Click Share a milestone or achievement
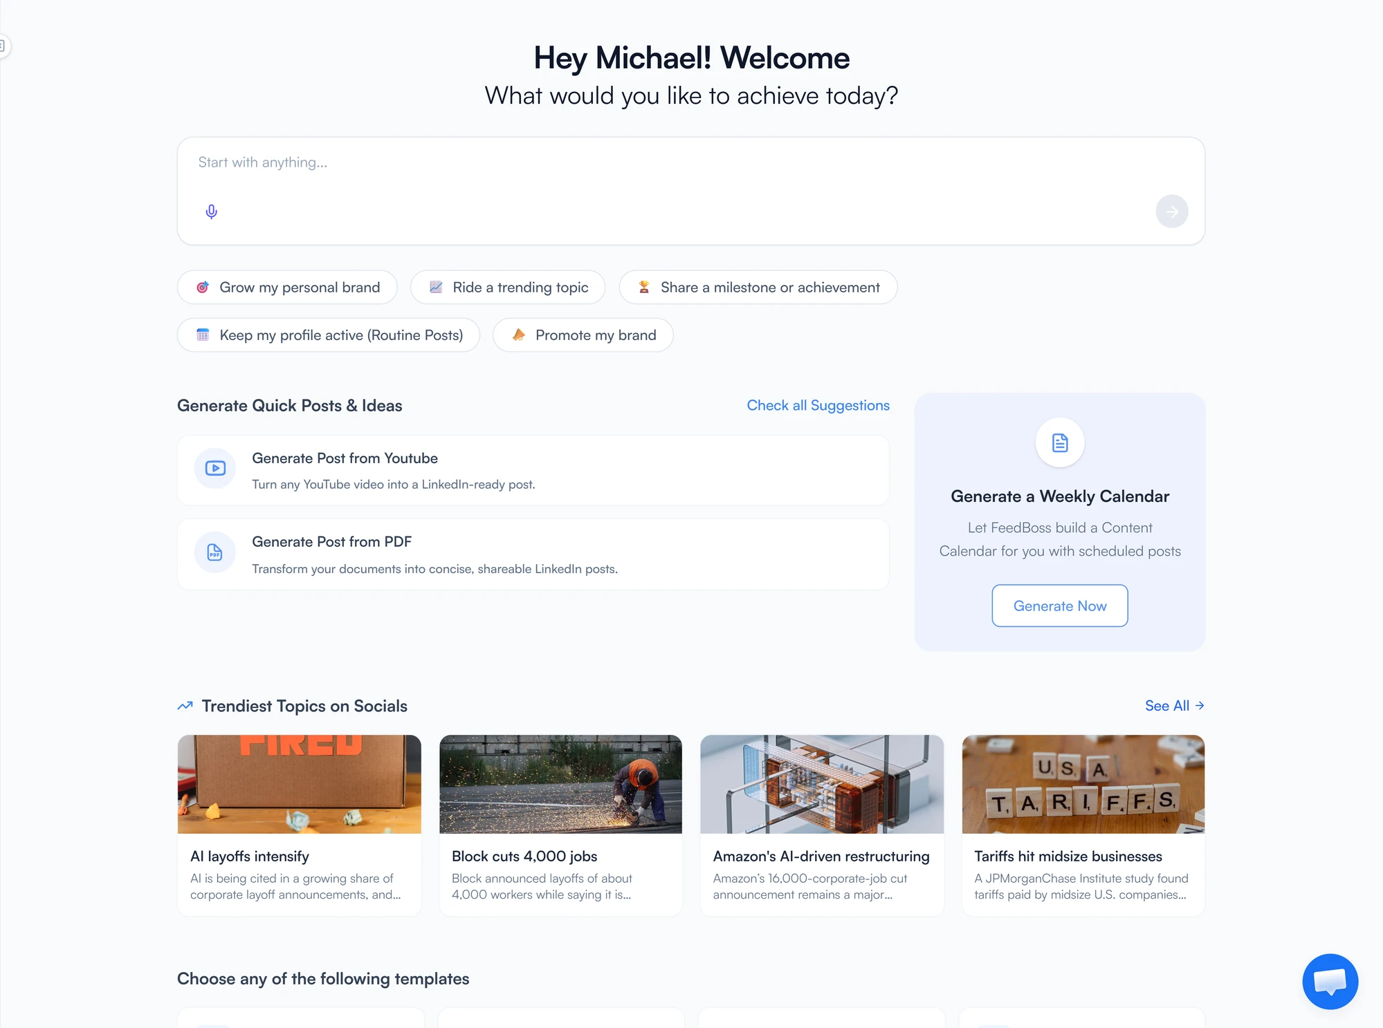The width and height of the screenshot is (1383, 1028). [x=758, y=287]
